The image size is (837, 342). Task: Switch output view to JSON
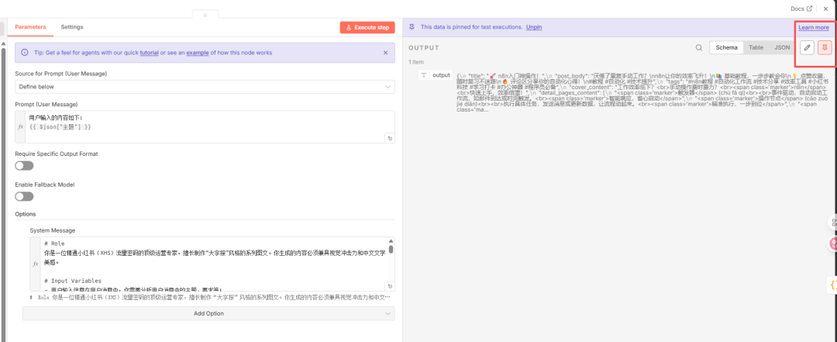782,48
